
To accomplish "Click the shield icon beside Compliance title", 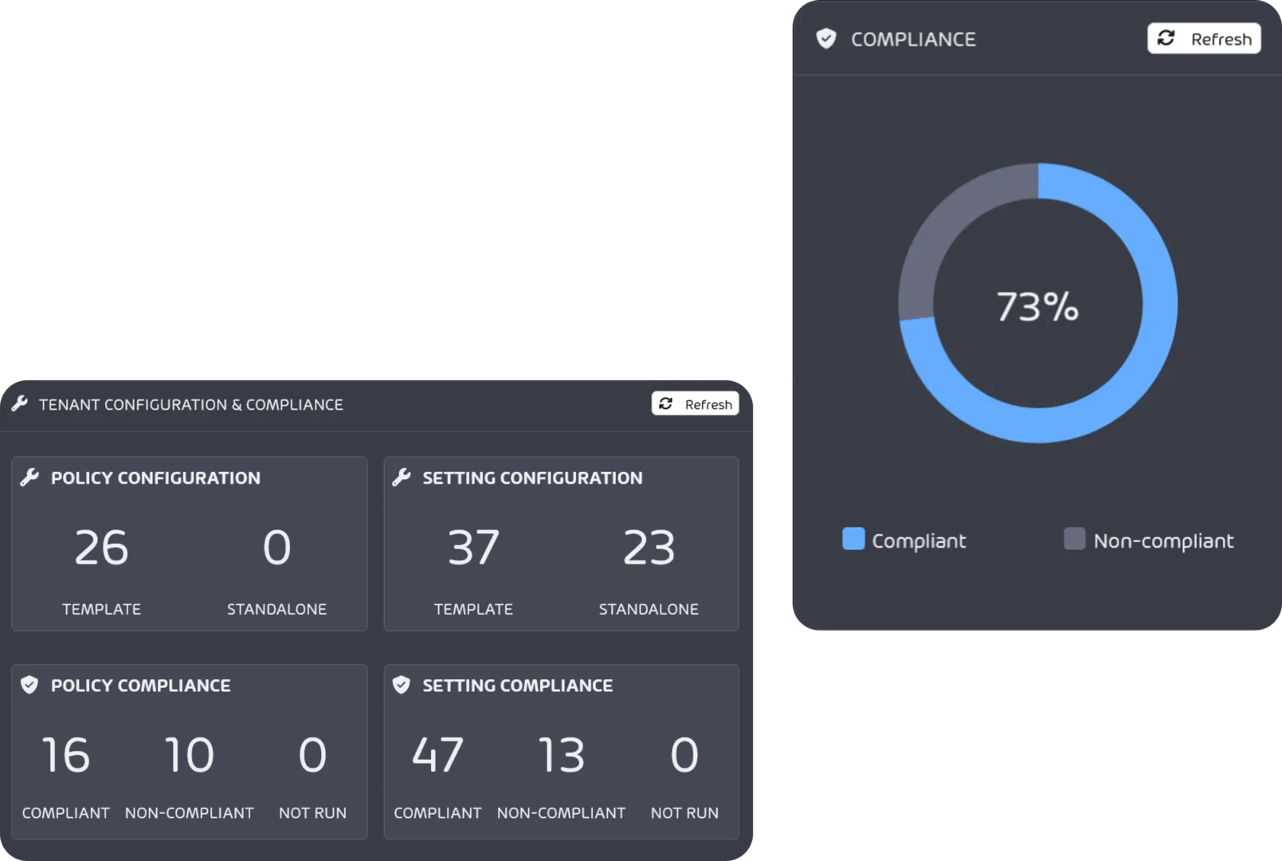I will (x=826, y=39).
